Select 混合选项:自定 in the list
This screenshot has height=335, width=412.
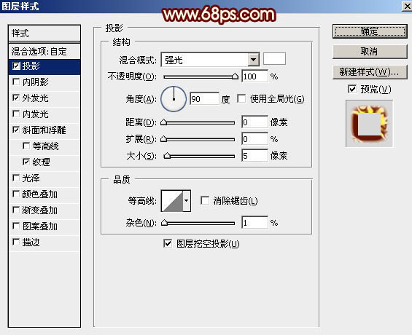point(44,52)
